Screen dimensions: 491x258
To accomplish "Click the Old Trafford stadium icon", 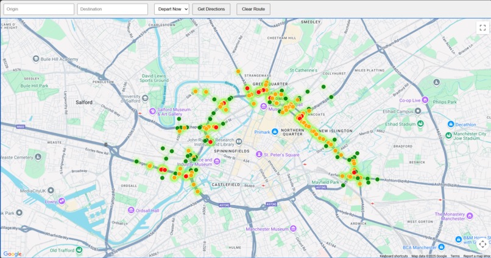I will tap(79, 250).
